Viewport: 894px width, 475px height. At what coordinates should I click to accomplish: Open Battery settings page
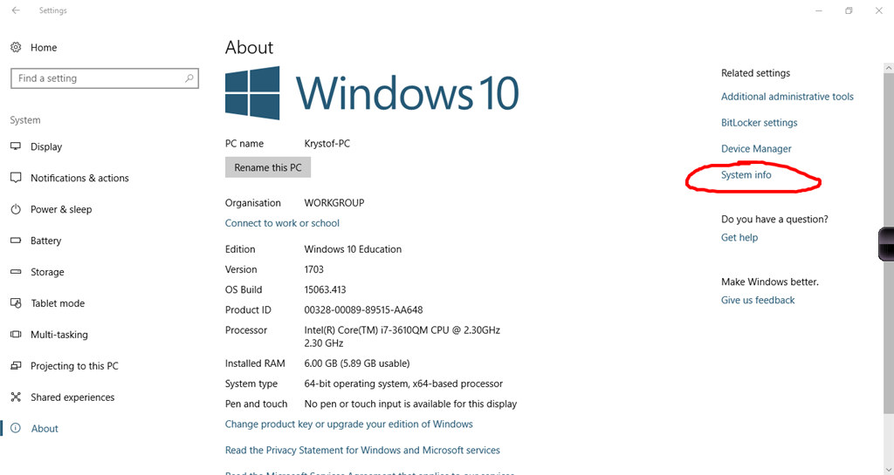pos(45,241)
